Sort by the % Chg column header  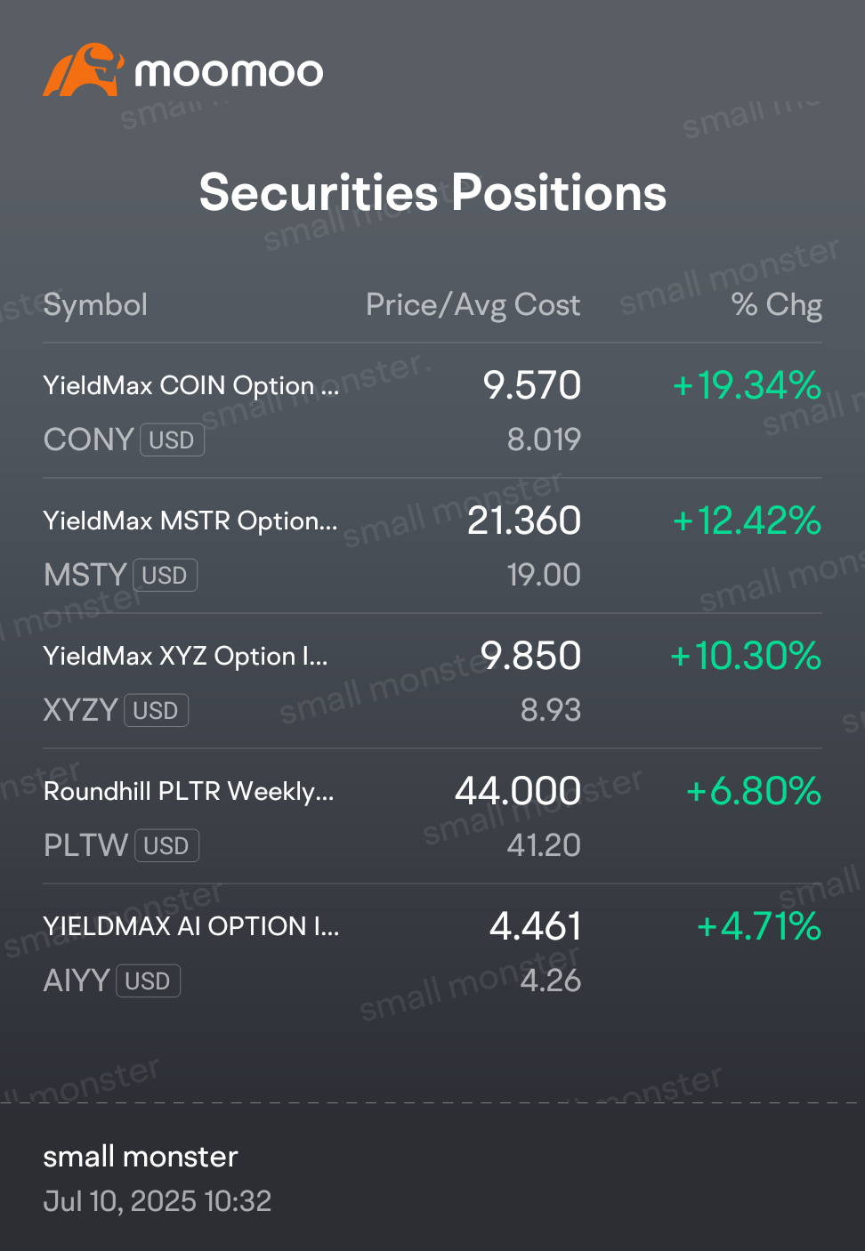point(776,305)
